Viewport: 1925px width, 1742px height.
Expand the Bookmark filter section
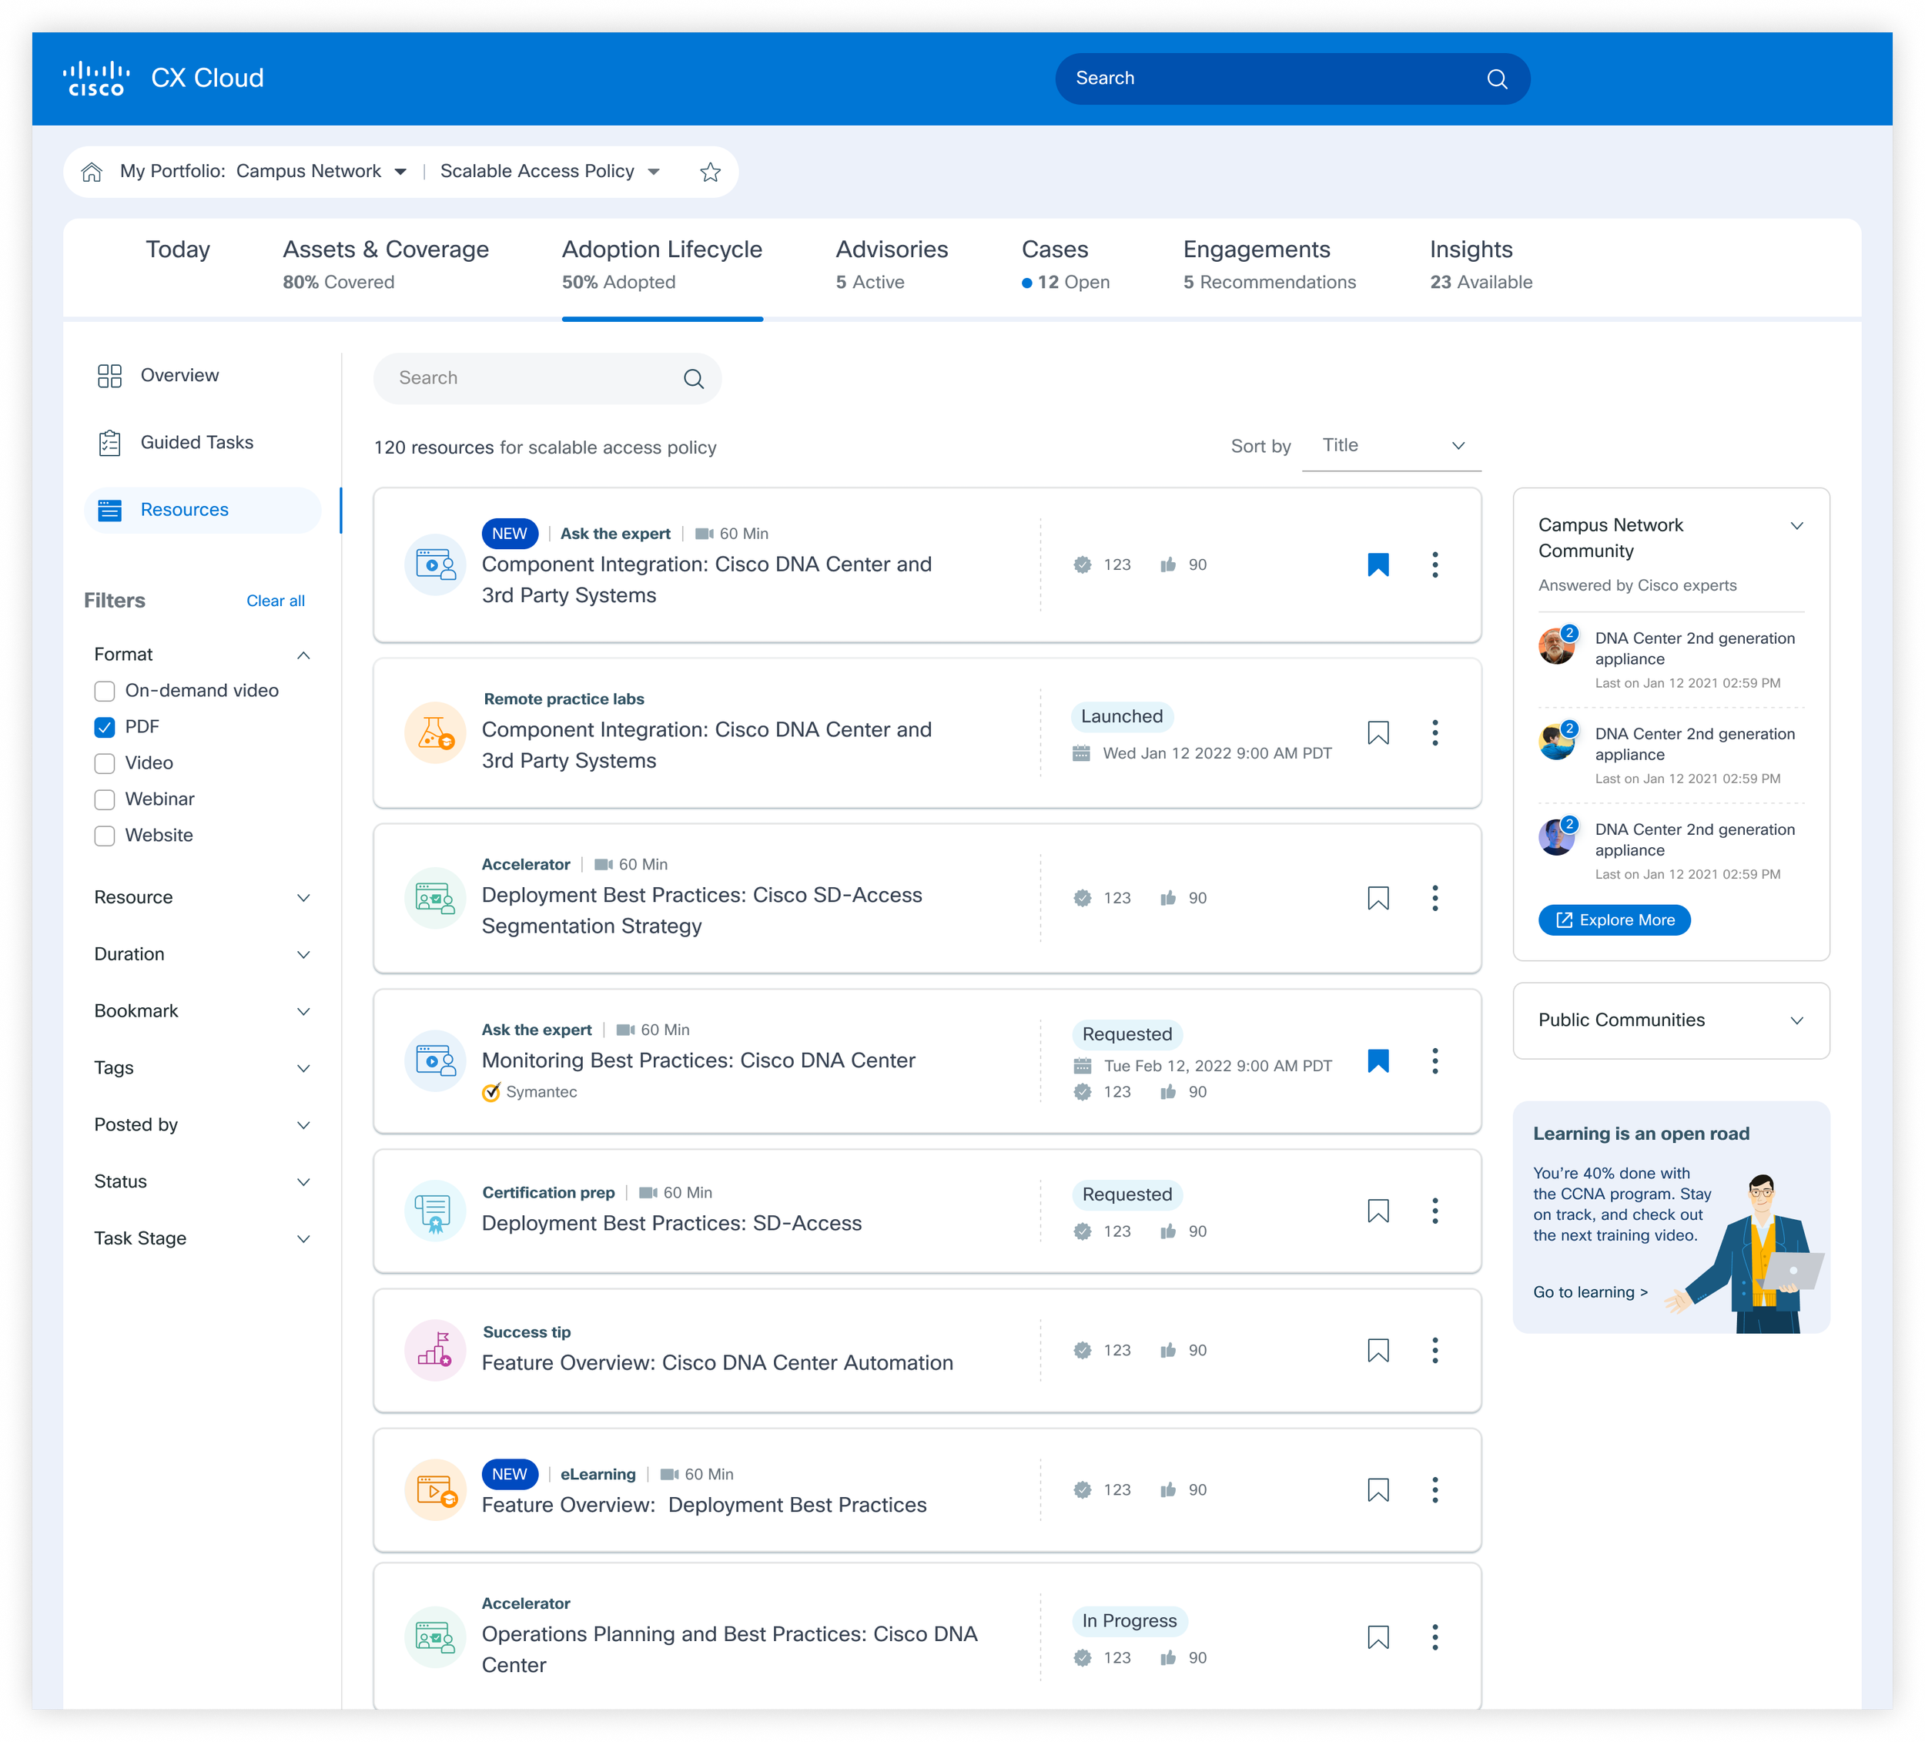303,1011
